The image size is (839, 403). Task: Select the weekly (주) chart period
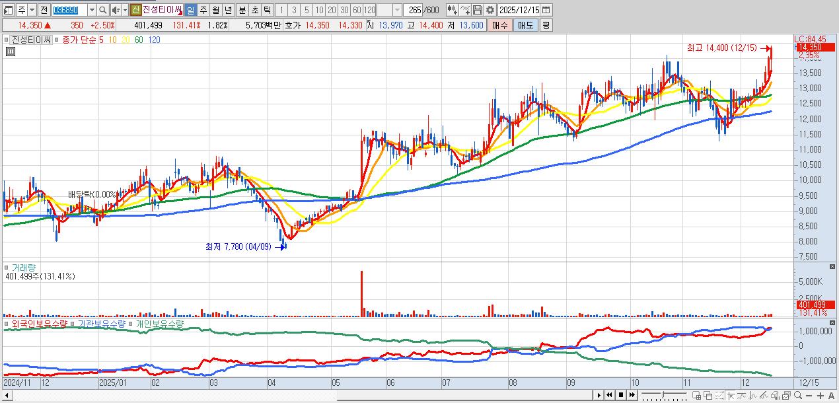(203, 10)
